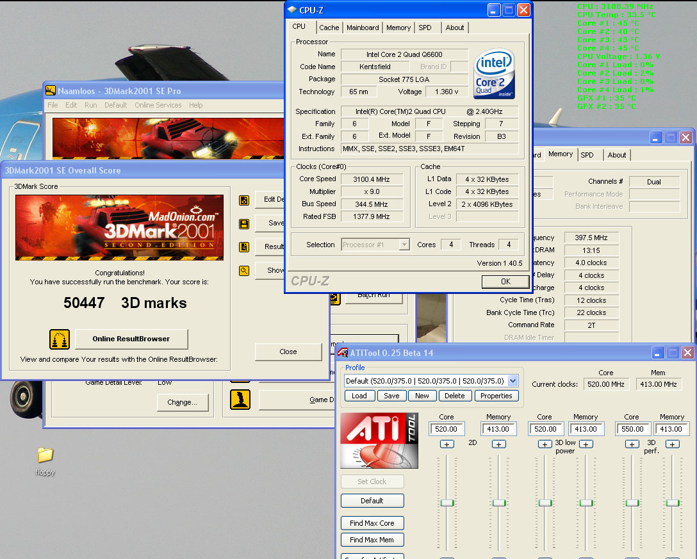Click the Change... button for game detail

tap(182, 402)
